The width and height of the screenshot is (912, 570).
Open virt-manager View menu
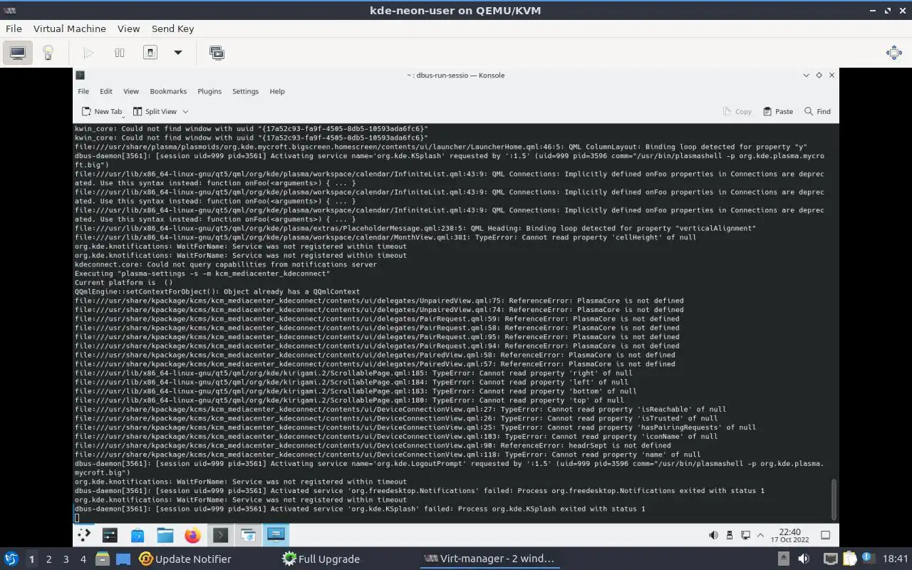pos(128,28)
